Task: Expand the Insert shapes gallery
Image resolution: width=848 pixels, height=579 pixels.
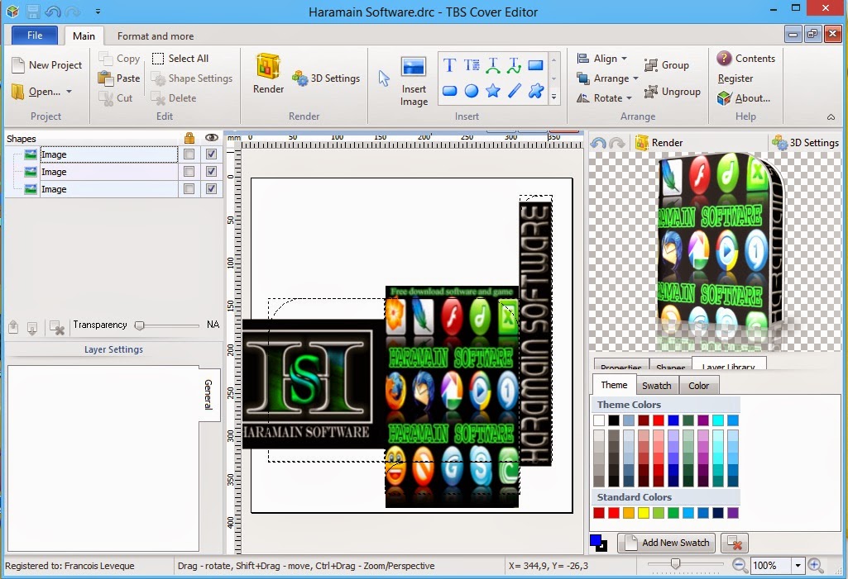Action: point(553,97)
